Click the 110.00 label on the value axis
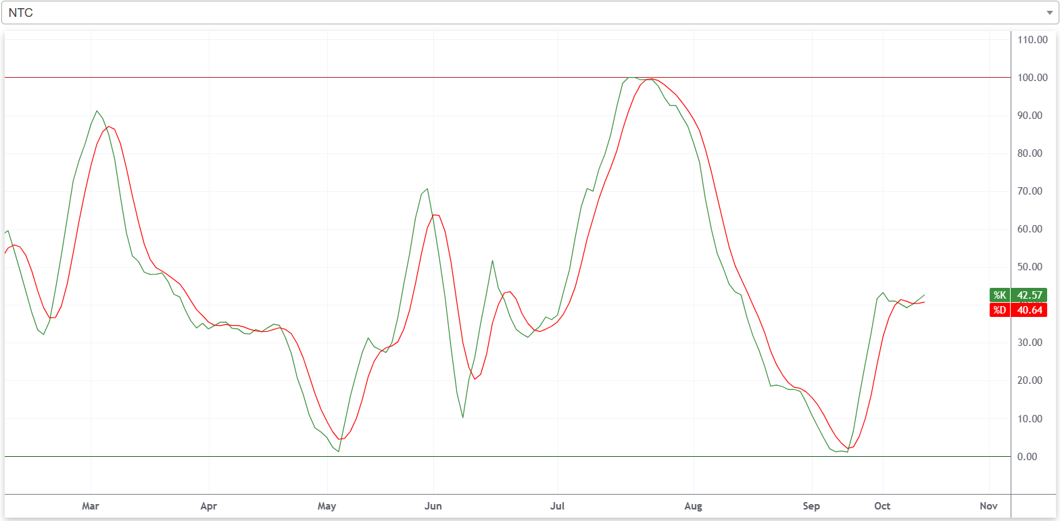Viewport: 1060px width, 521px height. (x=1032, y=40)
